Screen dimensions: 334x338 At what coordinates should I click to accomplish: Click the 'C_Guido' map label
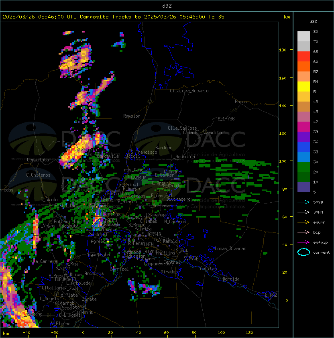point(49,200)
